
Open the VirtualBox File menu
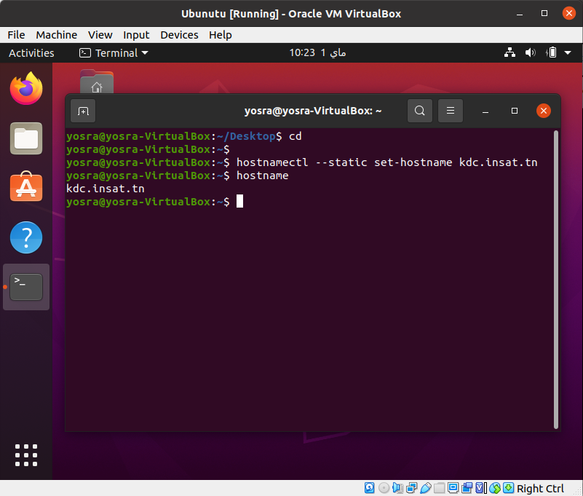click(x=16, y=35)
